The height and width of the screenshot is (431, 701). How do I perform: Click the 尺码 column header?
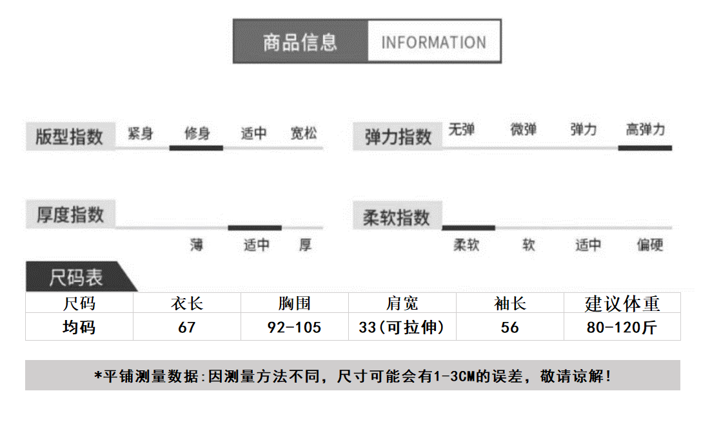point(79,303)
